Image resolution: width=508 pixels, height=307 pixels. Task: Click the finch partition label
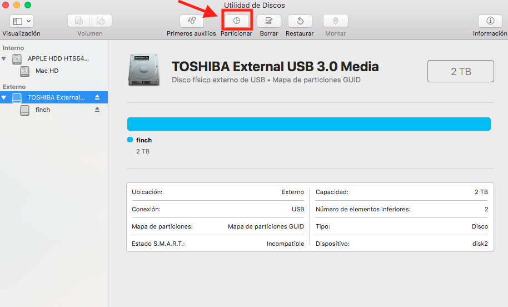point(144,140)
